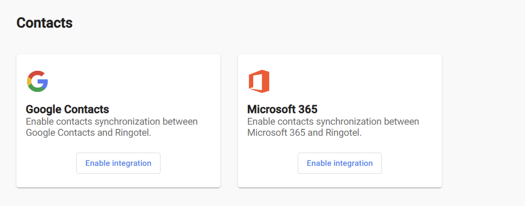Image resolution: width=525 pixels, height=206 pixels.
Task: Click the gap between the two integration cards
Action: coord(229,120)
